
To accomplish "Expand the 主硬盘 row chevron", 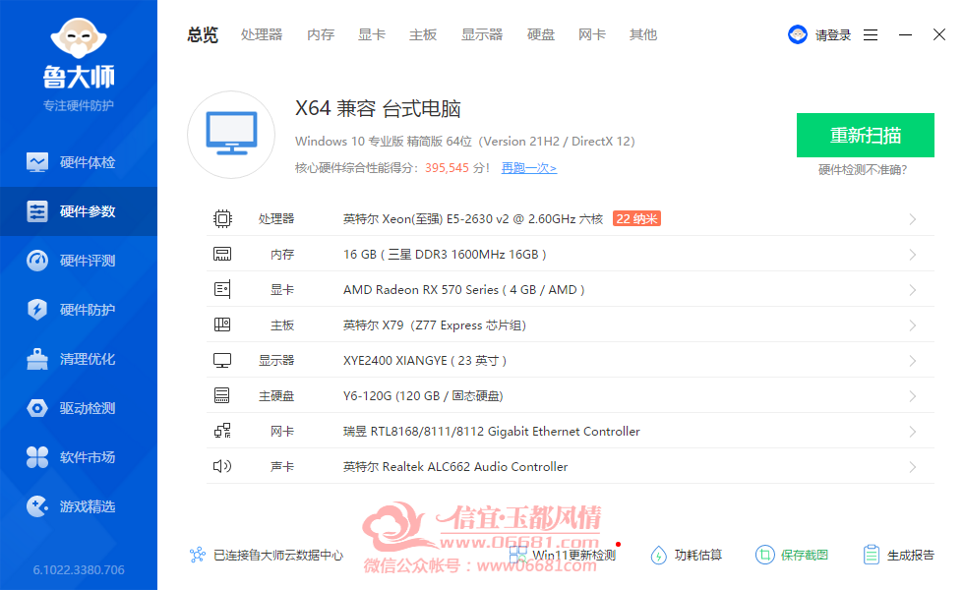I will coord(913,395).
